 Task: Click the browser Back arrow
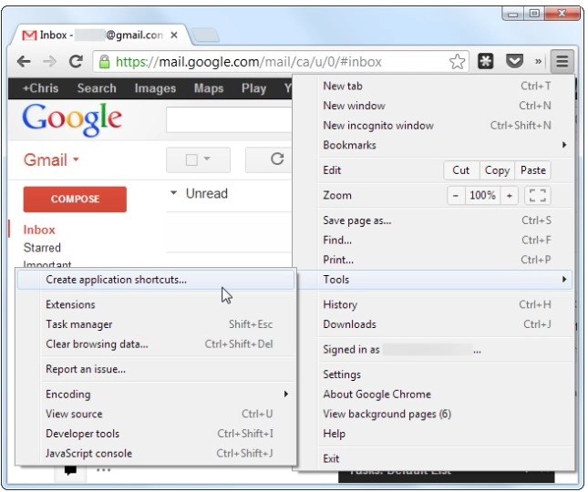[24, 61]
